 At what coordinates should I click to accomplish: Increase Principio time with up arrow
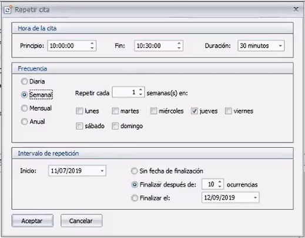point(92,43)
